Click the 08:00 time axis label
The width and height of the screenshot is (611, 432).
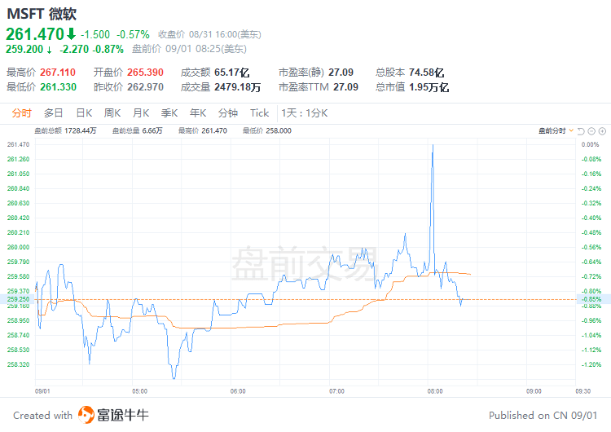click(x=435, y=391)
